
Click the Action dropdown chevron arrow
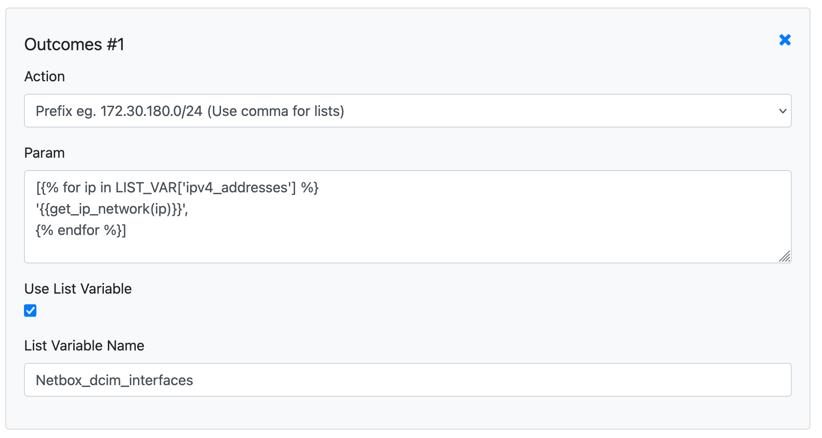(782, 111)
